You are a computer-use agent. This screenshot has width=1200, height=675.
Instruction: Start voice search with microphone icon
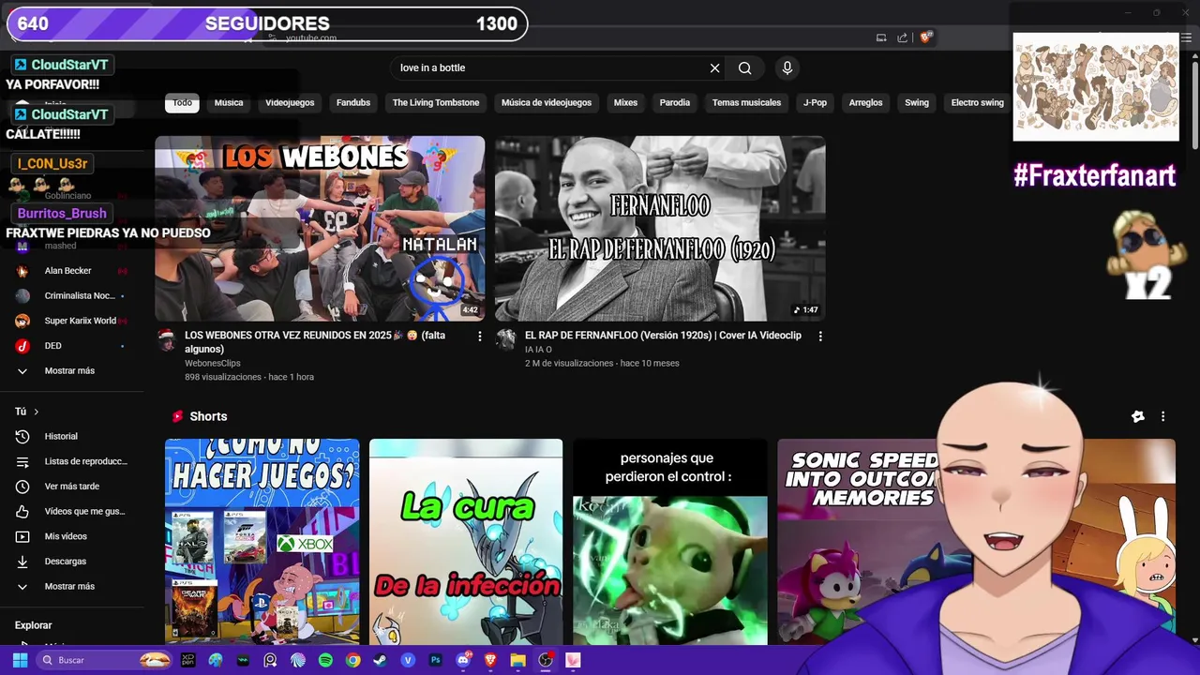[787, 67]
